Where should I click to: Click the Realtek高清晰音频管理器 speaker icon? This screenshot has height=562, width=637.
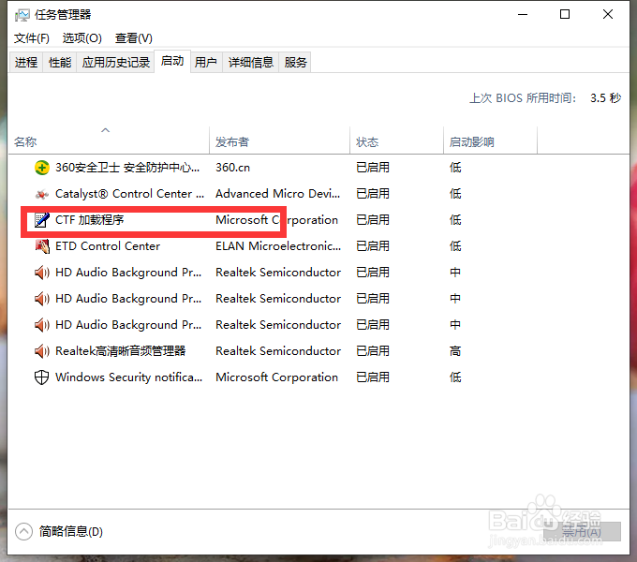coord(42,351)
